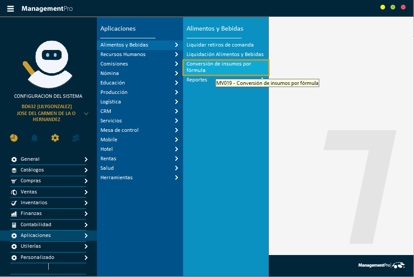The width and height of the screenshot is (414, 277).
Task: Open the Salud submenu
Action: [x=140, y=168]
